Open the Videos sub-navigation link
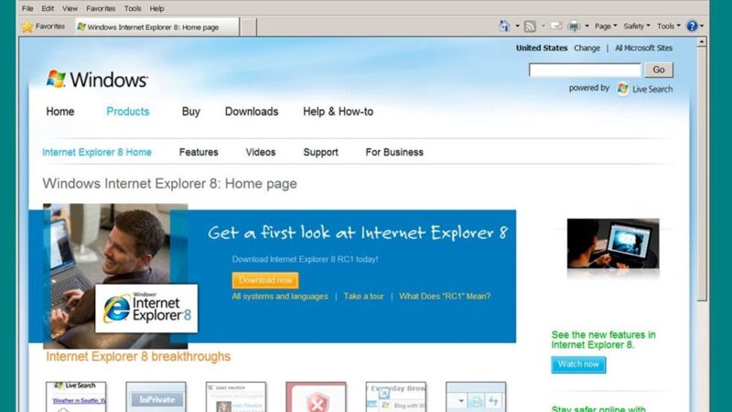 coord(261,152)
